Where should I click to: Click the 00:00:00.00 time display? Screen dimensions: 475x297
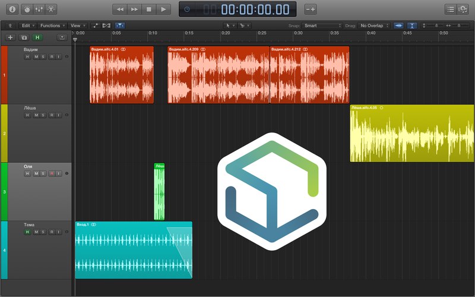255,10
